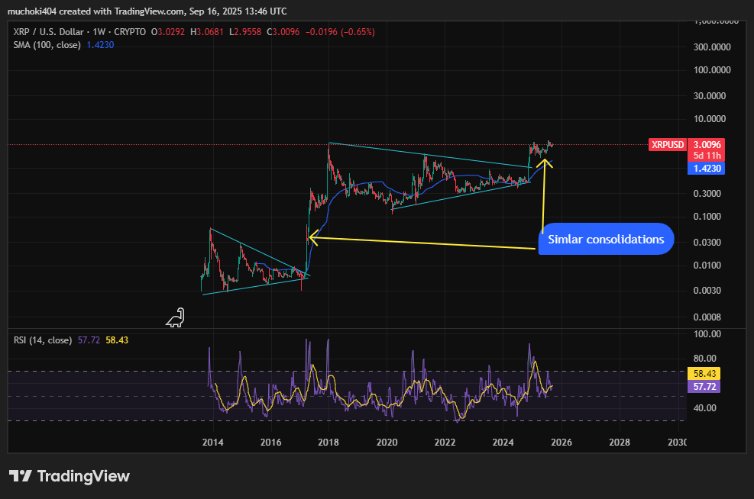This screenshot has height=499, width=754.
Task: Click the low price L2.9558 value
Action: pos(245,32)
